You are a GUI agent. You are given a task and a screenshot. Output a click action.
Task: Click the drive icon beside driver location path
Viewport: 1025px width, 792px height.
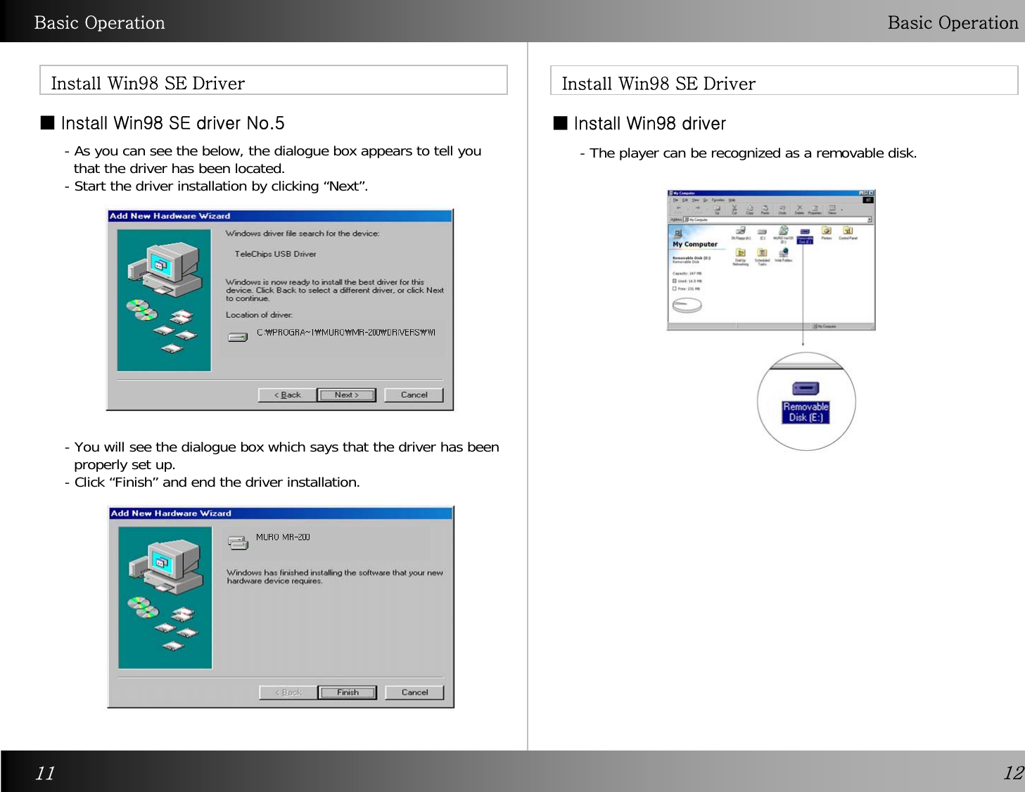[x=238, y=337]
